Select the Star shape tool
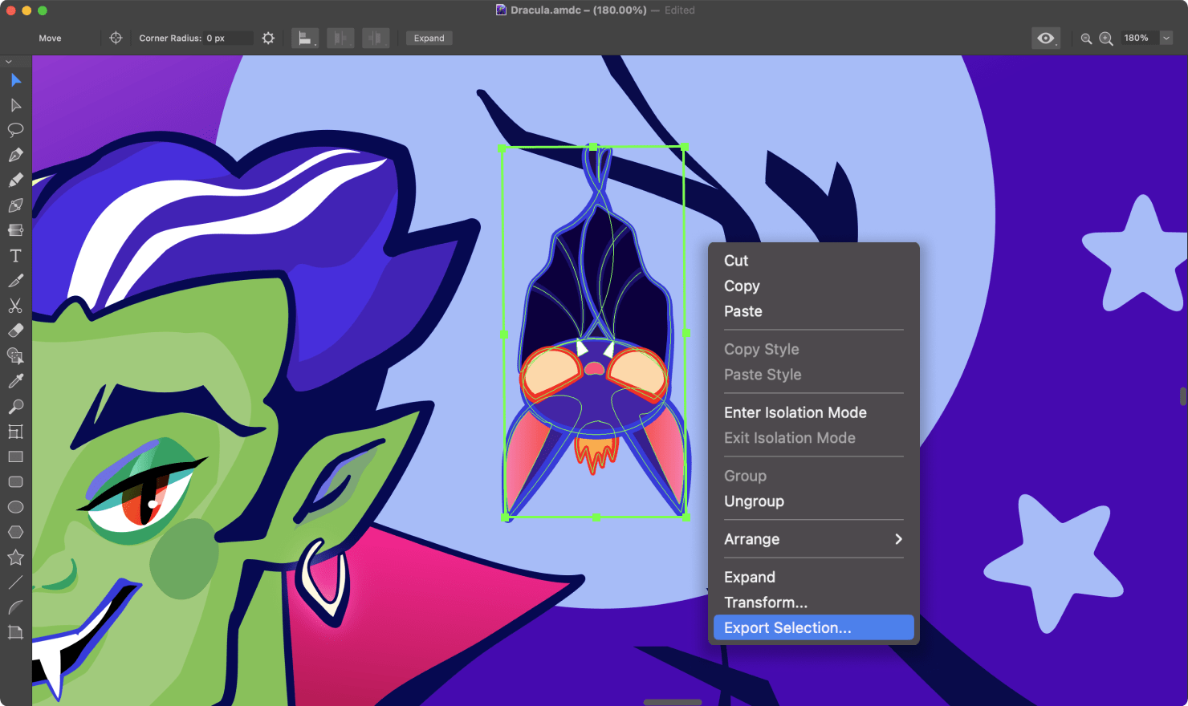 click(x=15, y=557)
